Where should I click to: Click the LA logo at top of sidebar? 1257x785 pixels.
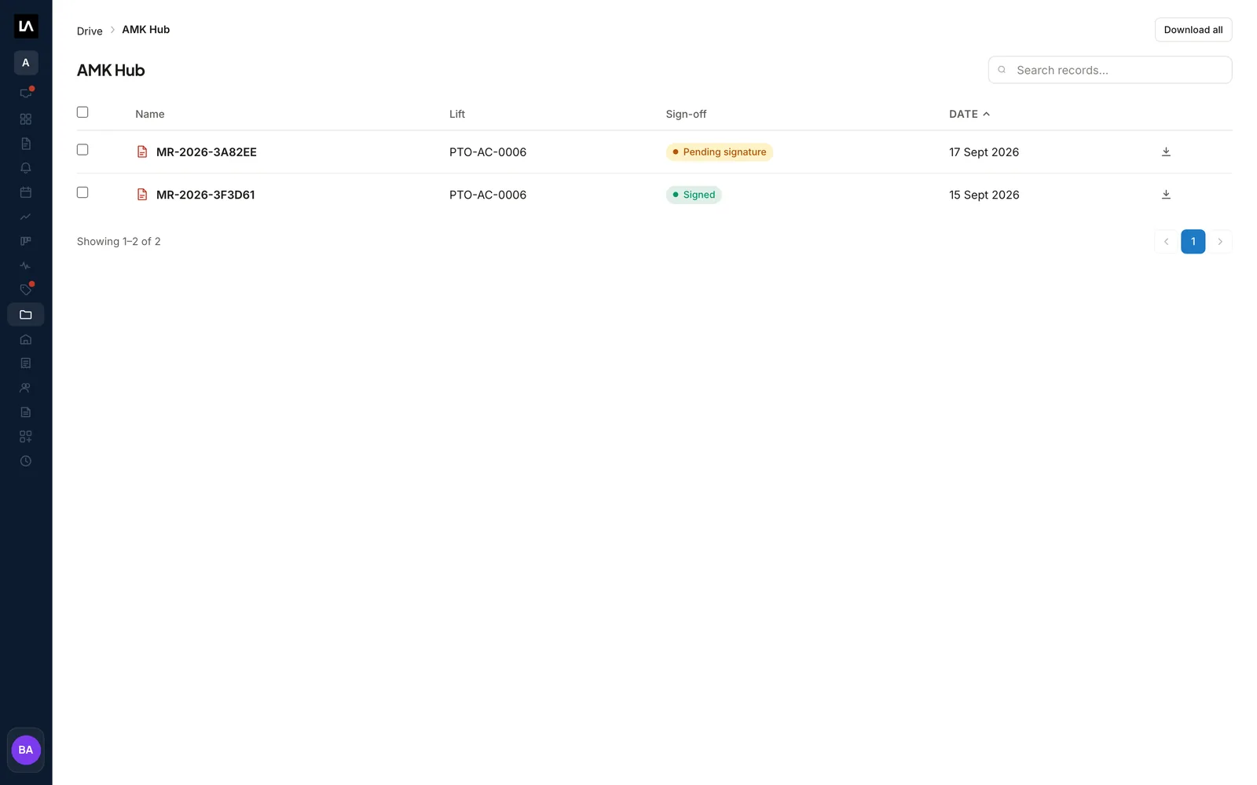(26, 26)
